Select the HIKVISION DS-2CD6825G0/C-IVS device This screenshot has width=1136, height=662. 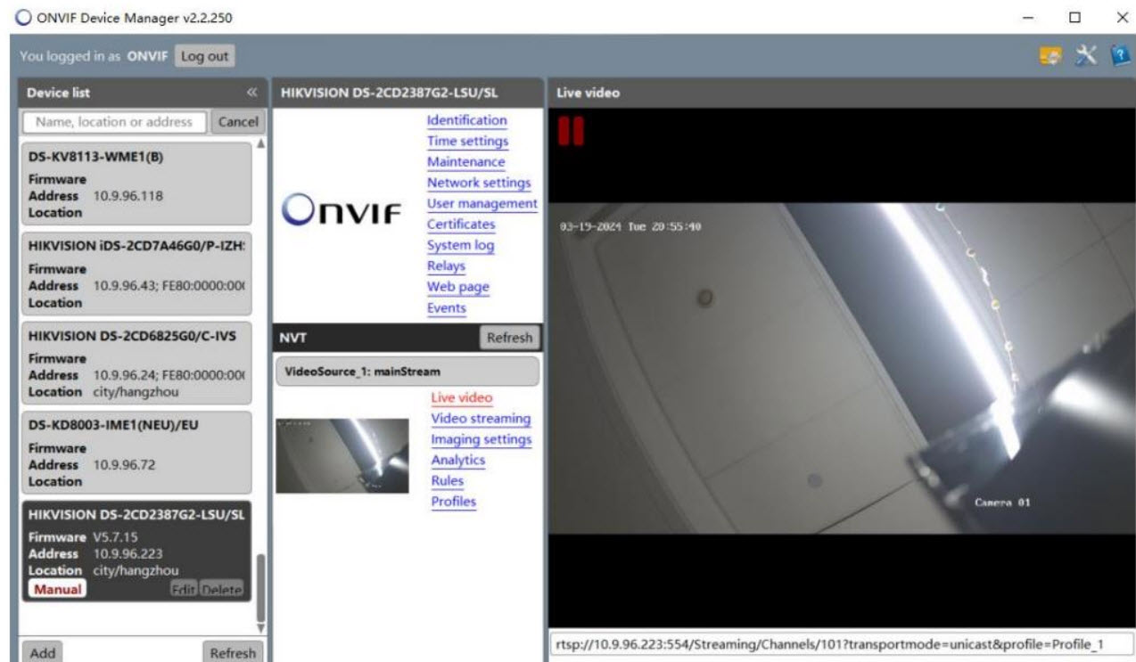point(136,363)
